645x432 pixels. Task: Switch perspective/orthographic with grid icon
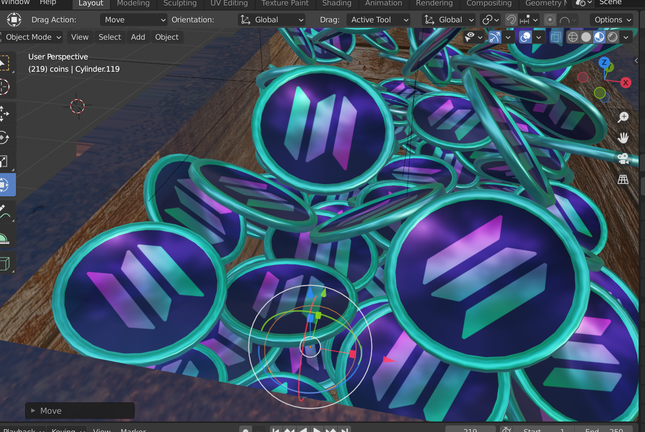point(623,179)
